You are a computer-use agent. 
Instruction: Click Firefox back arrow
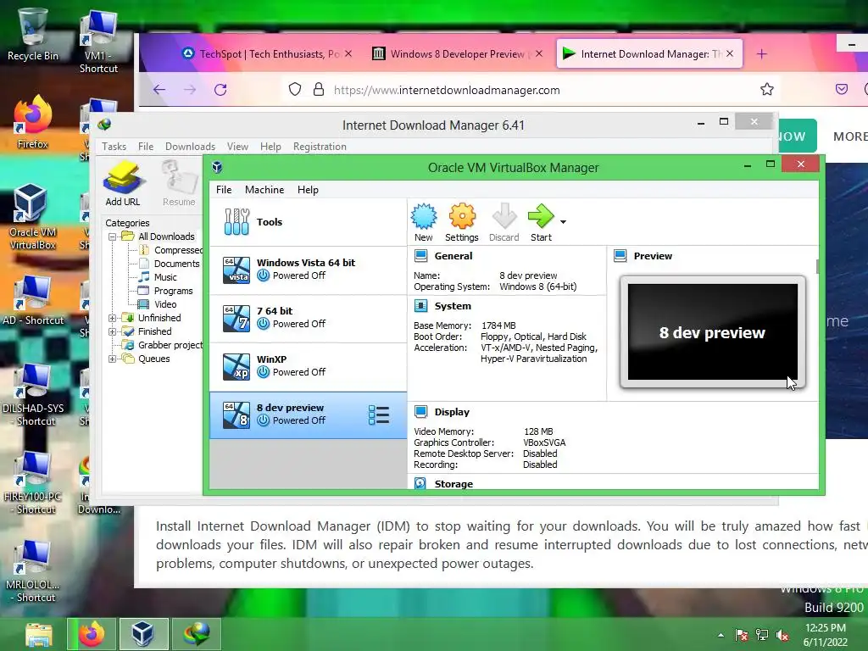159,90
